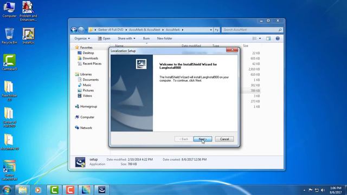
Task: Select the New folder desktop icon
Action: 9,90
